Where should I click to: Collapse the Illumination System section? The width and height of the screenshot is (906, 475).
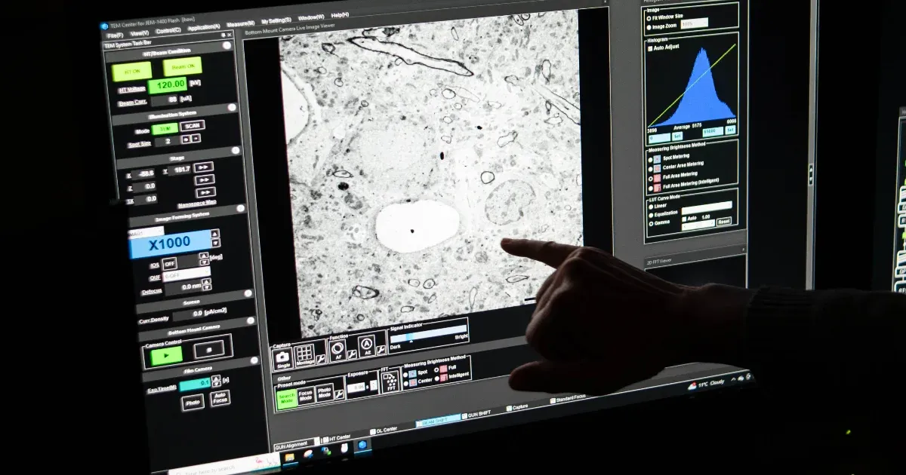232,108
